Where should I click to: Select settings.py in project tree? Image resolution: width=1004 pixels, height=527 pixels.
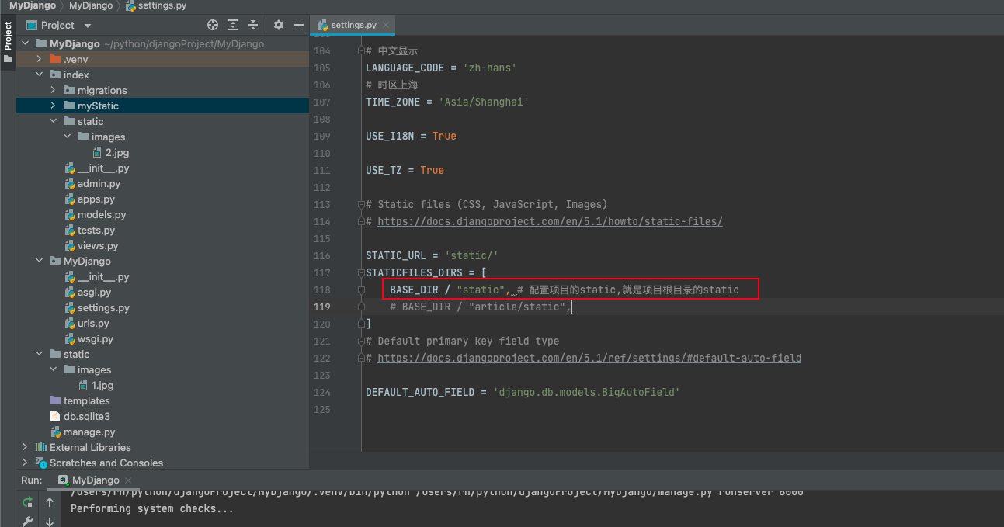97,307
